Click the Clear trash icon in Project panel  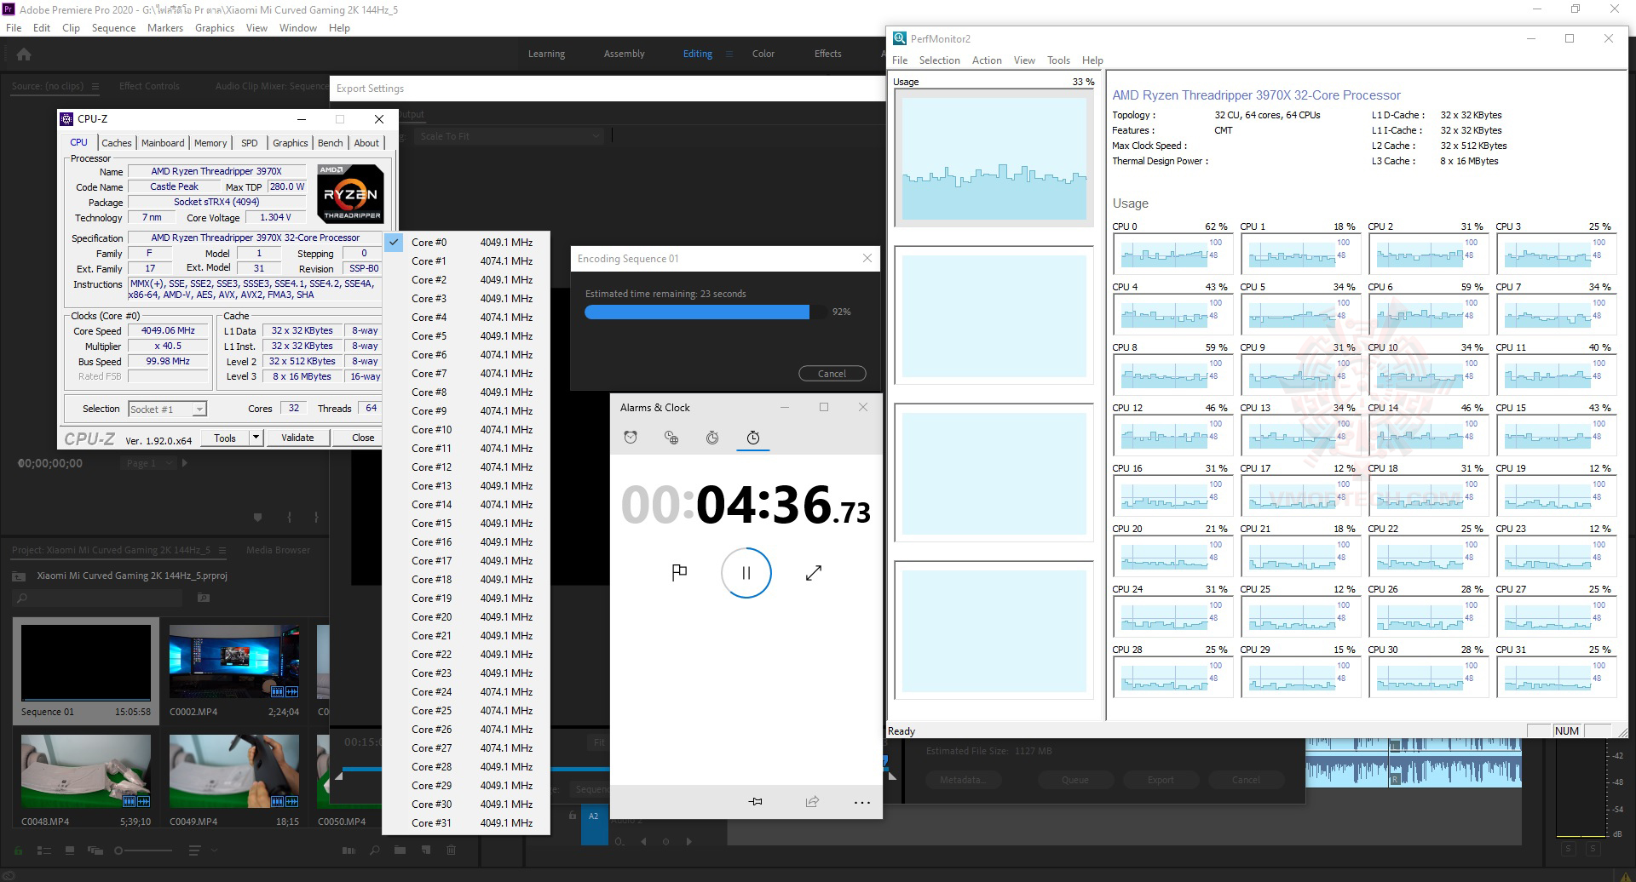tap(452, 850)
